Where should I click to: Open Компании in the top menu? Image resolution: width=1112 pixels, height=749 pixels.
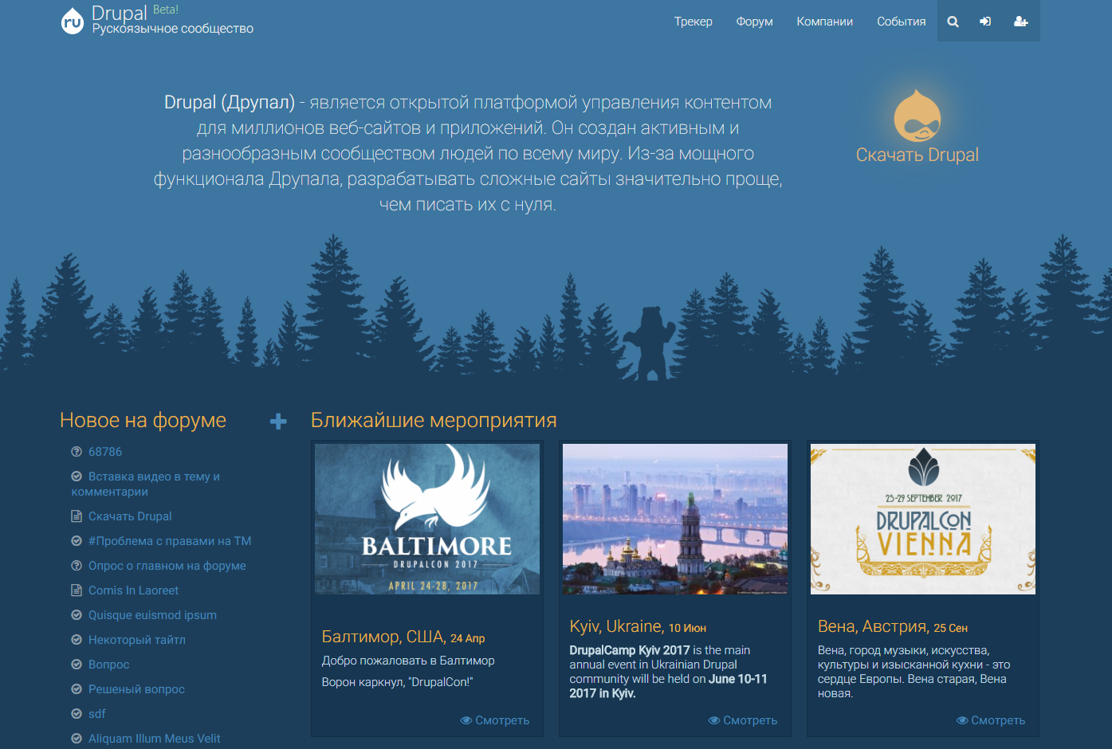(825, 22)
